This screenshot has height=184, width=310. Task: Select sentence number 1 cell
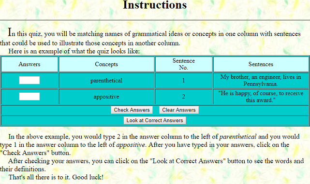[184, 81]
